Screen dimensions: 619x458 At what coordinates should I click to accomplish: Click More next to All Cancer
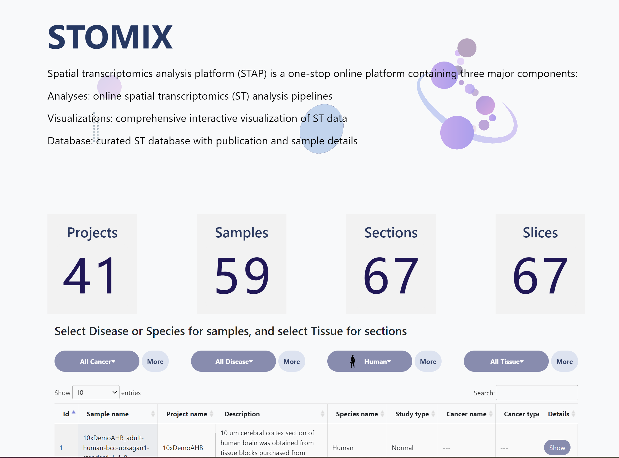coord(155,362)
